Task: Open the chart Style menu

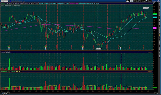Action: click(x=136, y=1)
